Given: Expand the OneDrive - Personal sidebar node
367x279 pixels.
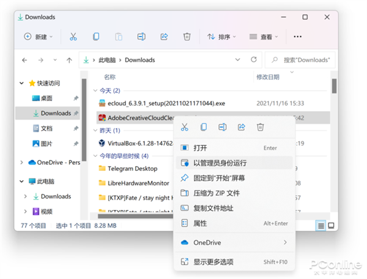Looking at the screenshot, I should click(x=22, y=162).
